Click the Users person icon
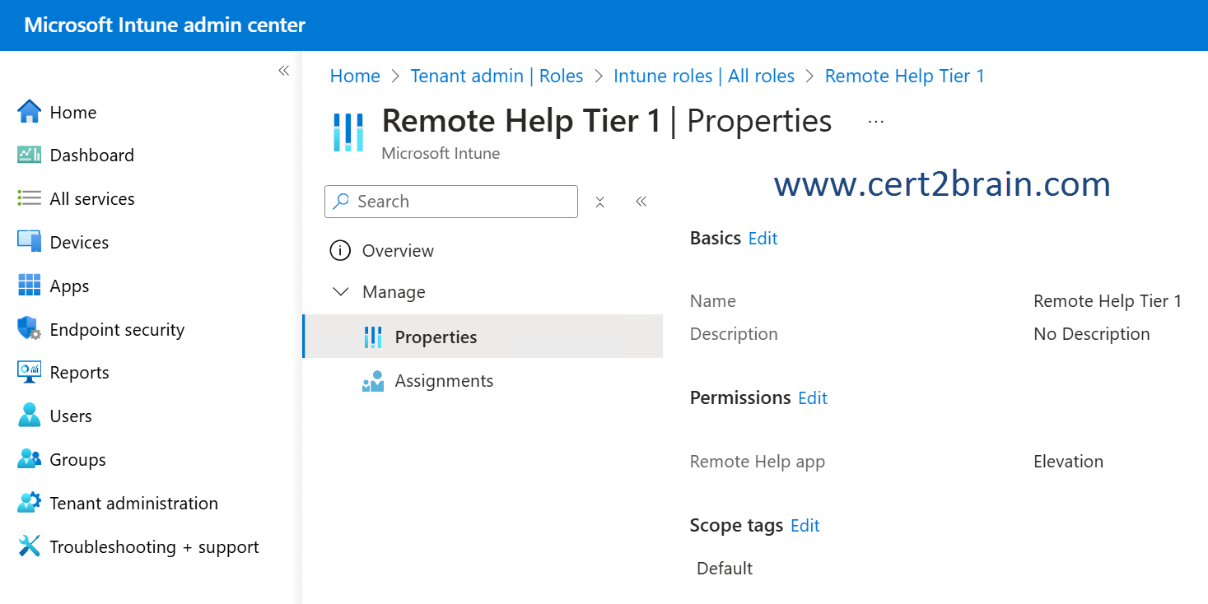This screenshot has width=1208, height=604. point(29,416)
